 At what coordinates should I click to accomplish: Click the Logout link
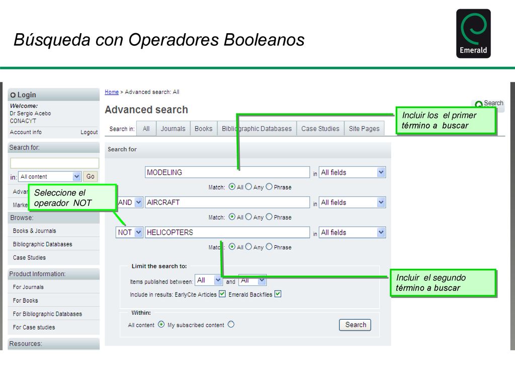(89, 132)
